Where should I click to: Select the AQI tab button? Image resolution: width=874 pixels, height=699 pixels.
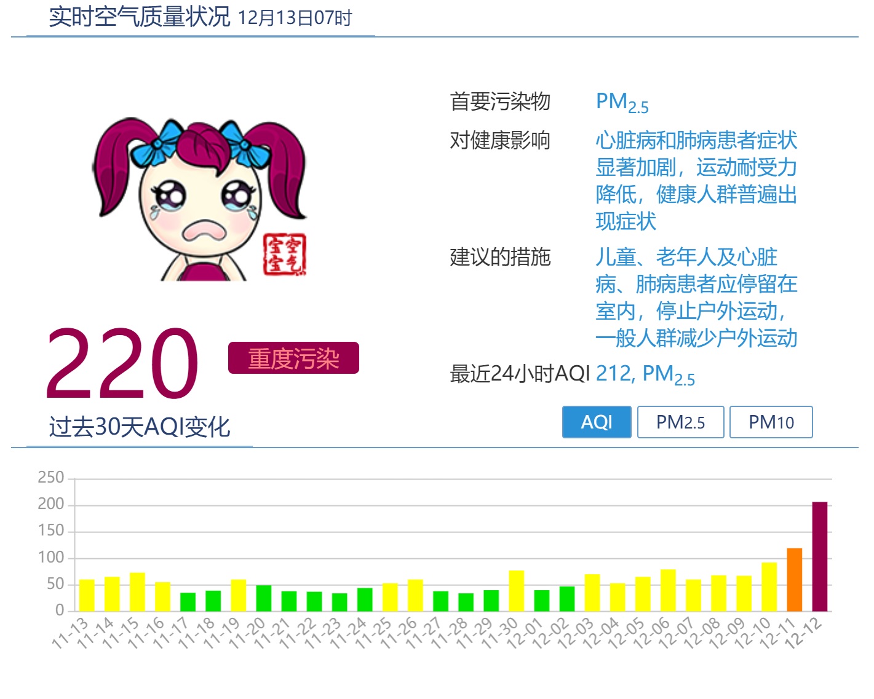coord(596,422)
